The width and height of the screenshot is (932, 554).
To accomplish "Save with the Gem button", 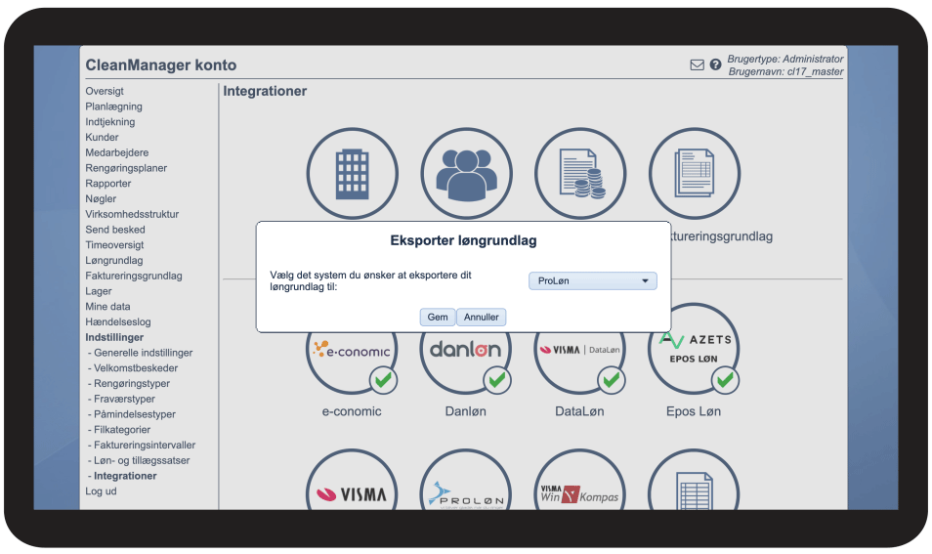I will tap(438, 317).
